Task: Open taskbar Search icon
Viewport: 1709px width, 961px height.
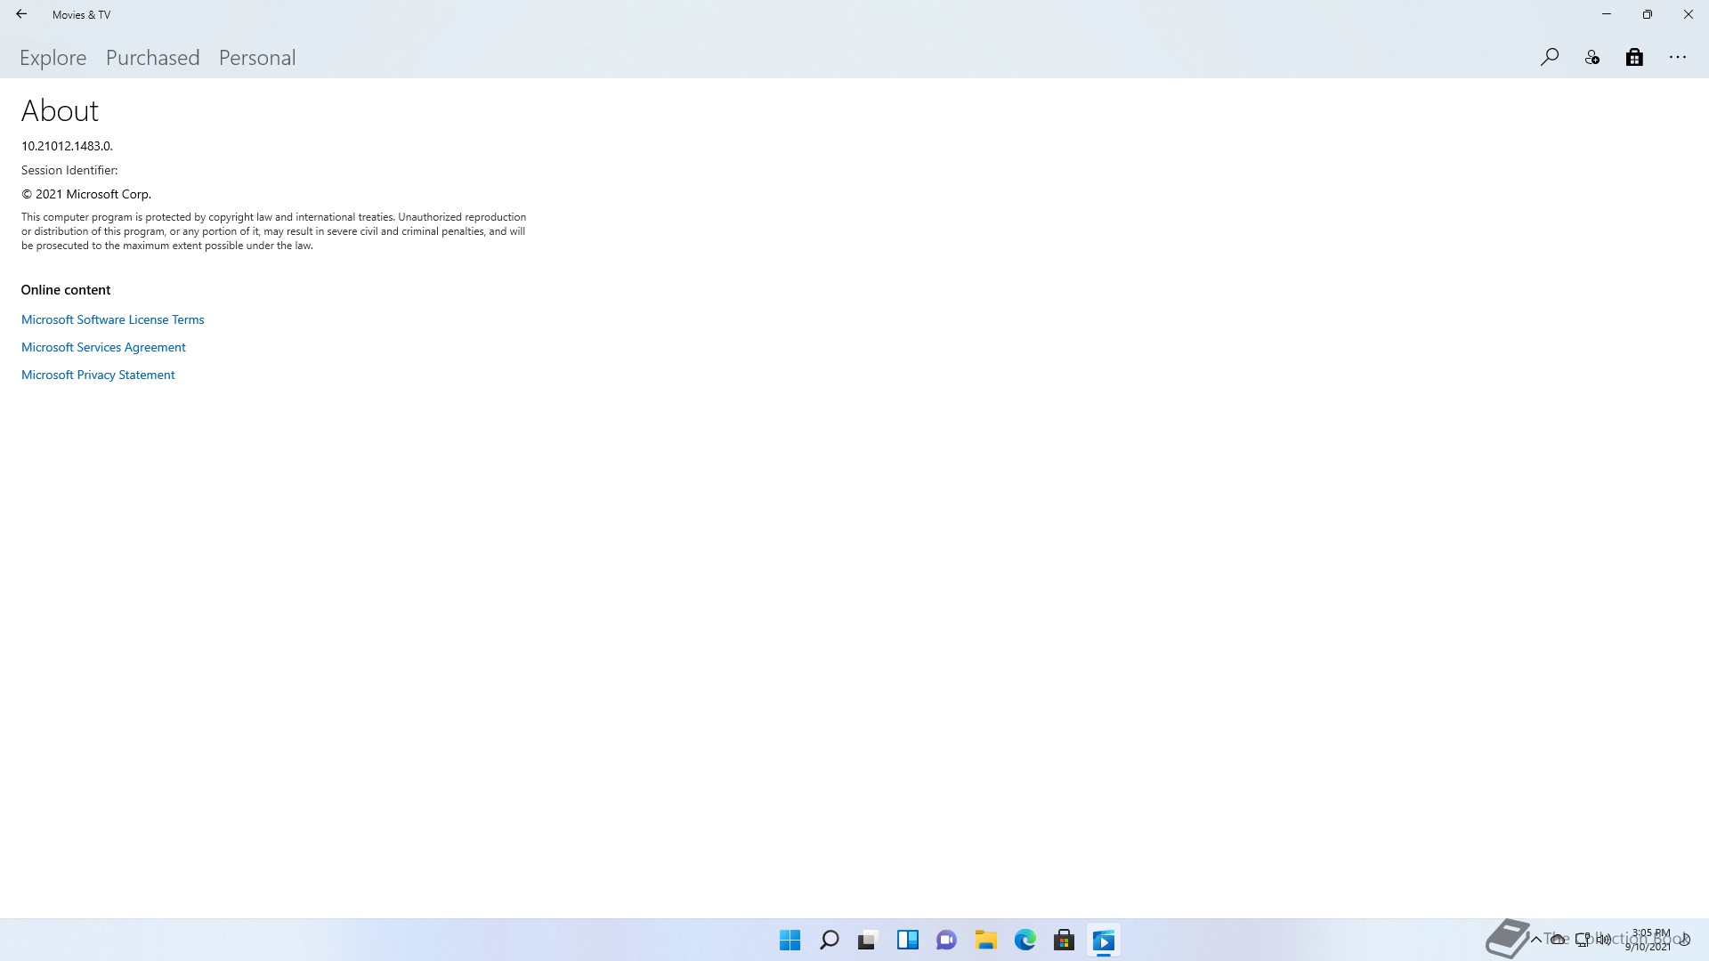Action: (x=829, y=941)
